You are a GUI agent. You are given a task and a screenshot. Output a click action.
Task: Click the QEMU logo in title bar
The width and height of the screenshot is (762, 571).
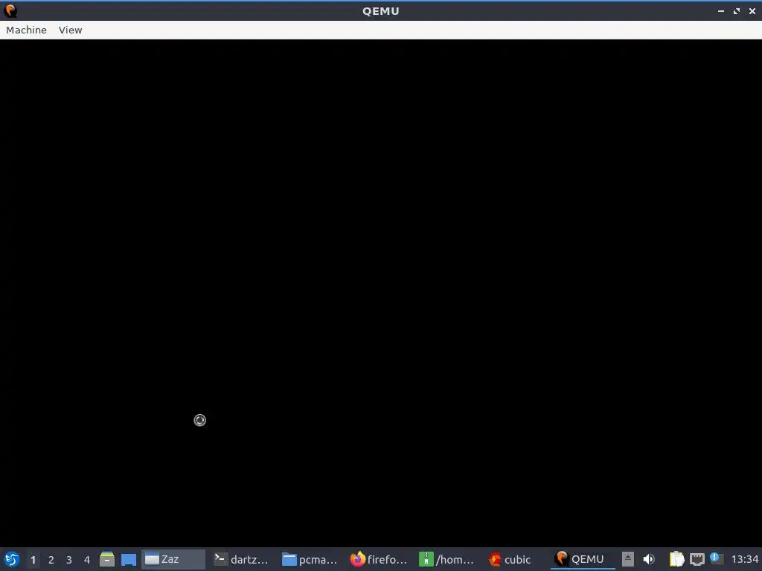coord(10,10)
